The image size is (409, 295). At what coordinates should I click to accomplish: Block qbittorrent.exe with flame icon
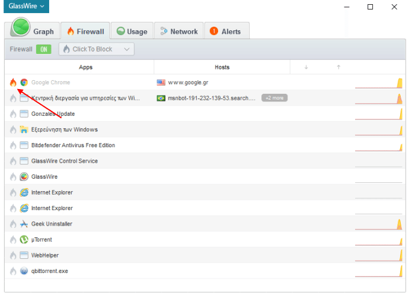[13, 271]
